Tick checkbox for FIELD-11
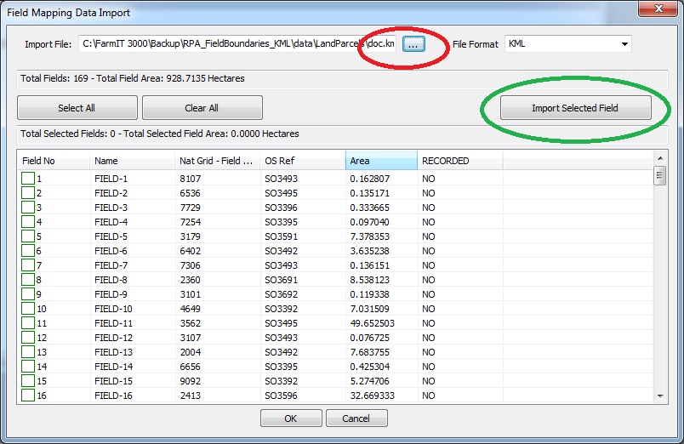Image resolution: width=684 pixels, height=444 pixels. (x=28, y=322)
